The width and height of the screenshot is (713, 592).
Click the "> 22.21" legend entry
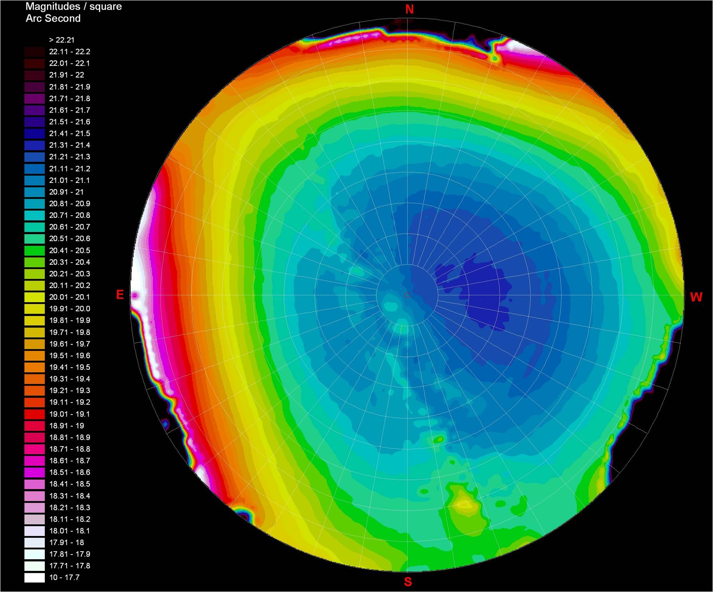[x=62, y=40]
